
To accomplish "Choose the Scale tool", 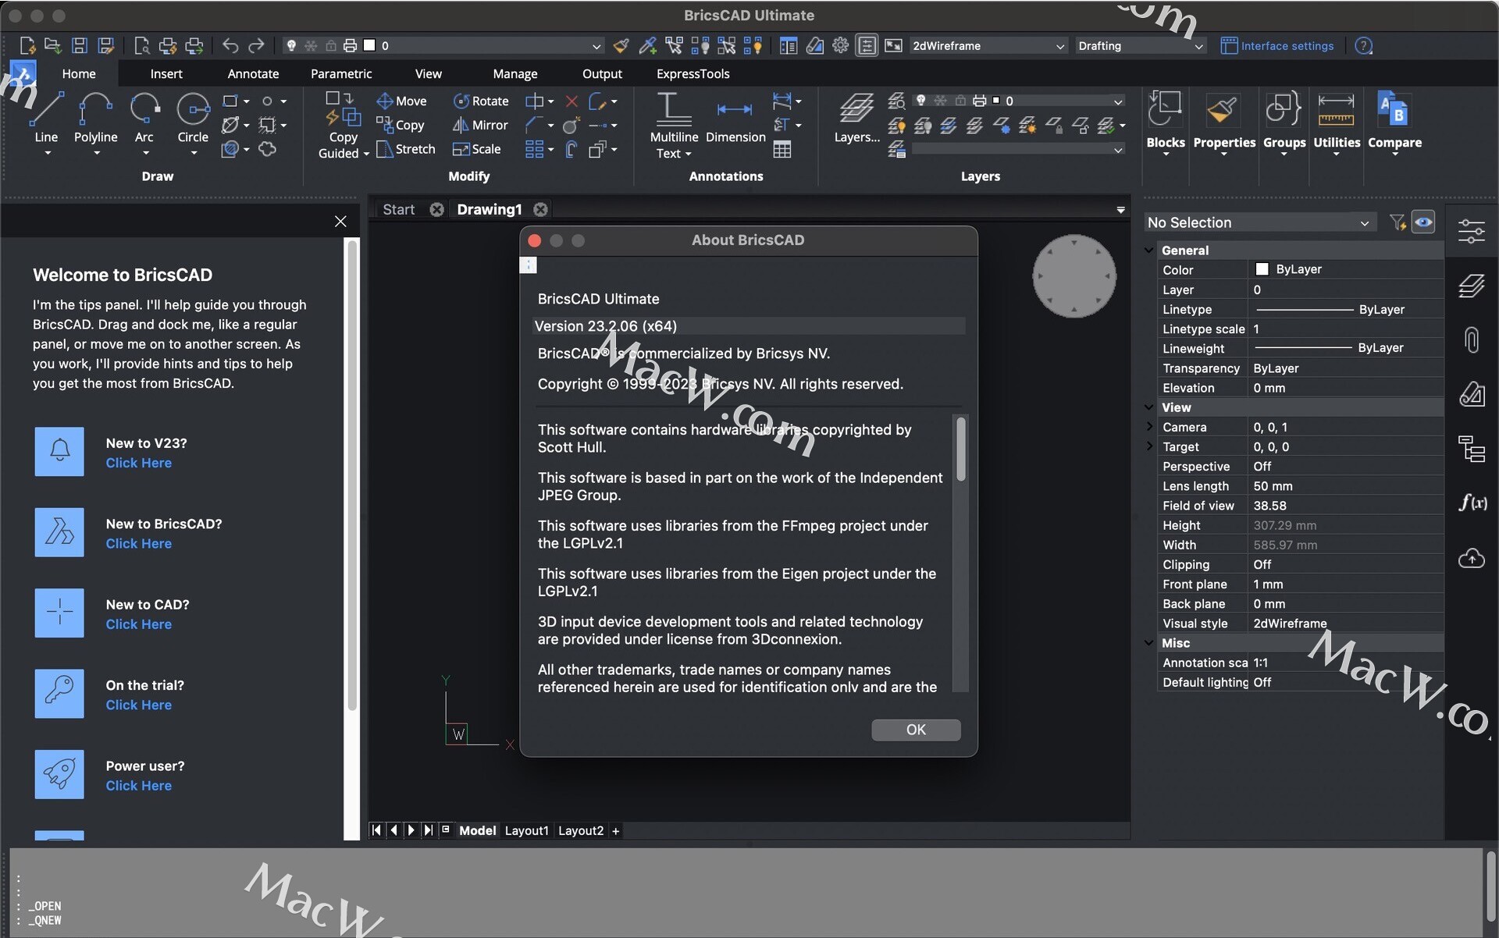I will [x=476, y=149].
